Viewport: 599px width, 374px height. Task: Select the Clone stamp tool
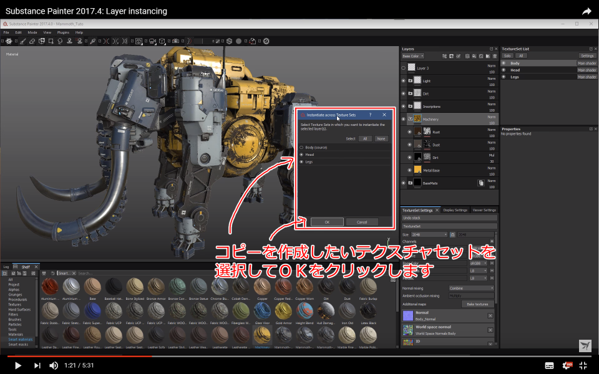pyautogui.click(x=69, y=41)
